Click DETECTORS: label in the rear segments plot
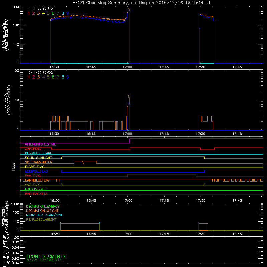 40,72
